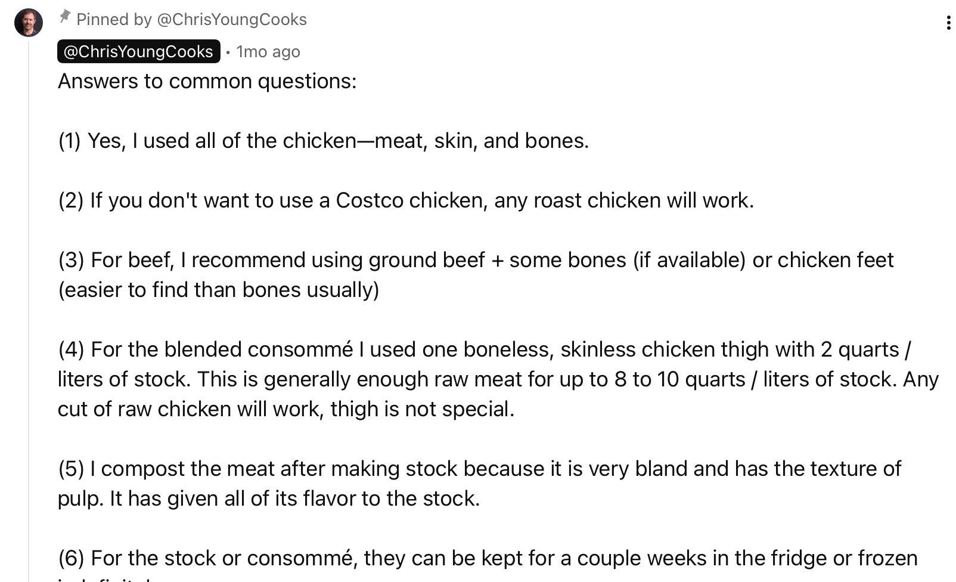Click the word 'Costco' in answer (2)
Image resolution: width=956 pixels, height=582 pixels.
click(370, 200)
